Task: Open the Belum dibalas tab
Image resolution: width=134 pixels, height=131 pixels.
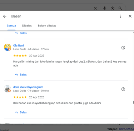Action: [x=47, y=26]
